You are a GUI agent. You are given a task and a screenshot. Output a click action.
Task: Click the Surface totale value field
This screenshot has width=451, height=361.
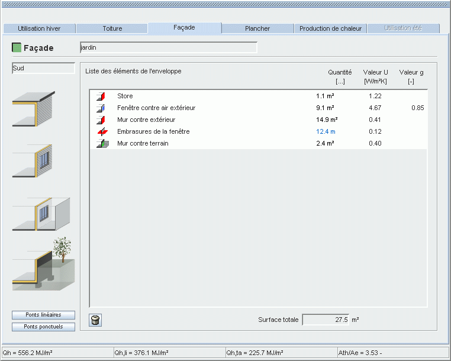325,320
